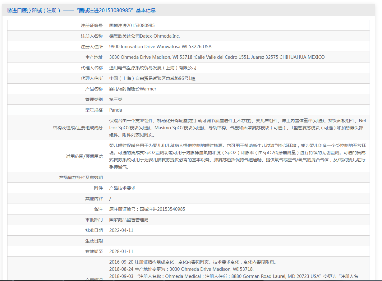Select 中国（上海）自由贸易试验区意威路96号1幢 value
Image resolution: width=382 pixels, height=281 pixels.
click(x=152, y=78)
